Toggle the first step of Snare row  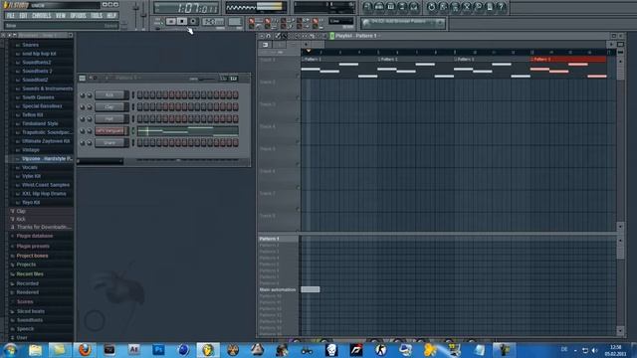coord(140,142)
